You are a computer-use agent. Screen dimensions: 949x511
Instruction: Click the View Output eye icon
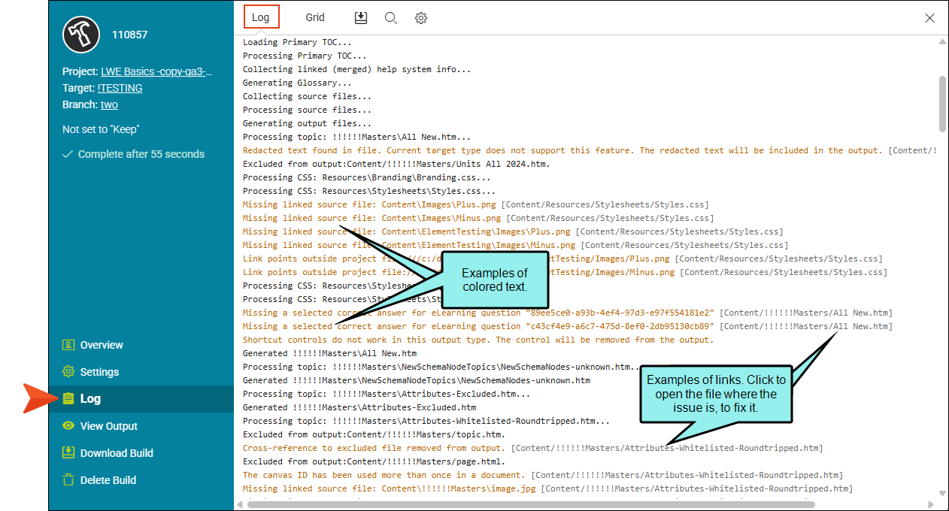click(x=68, y=426)
